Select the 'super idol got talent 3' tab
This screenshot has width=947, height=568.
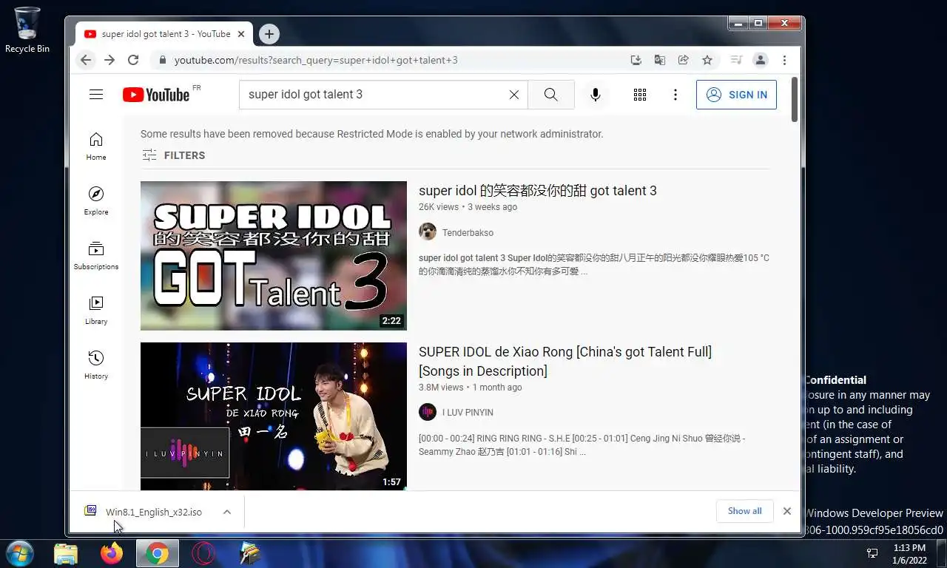164,34
